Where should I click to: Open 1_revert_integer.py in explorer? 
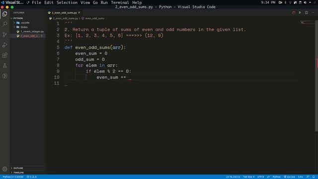[x=32, y=31]
